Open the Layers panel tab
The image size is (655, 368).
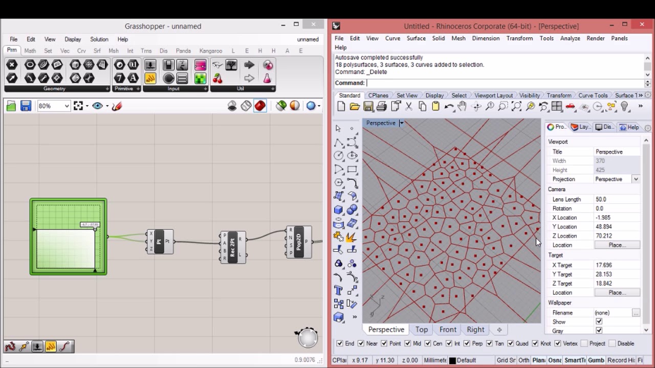[581, 127]
